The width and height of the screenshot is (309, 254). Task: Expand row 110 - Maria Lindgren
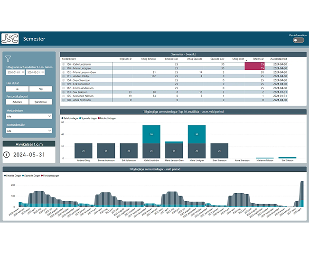point(64,68)
